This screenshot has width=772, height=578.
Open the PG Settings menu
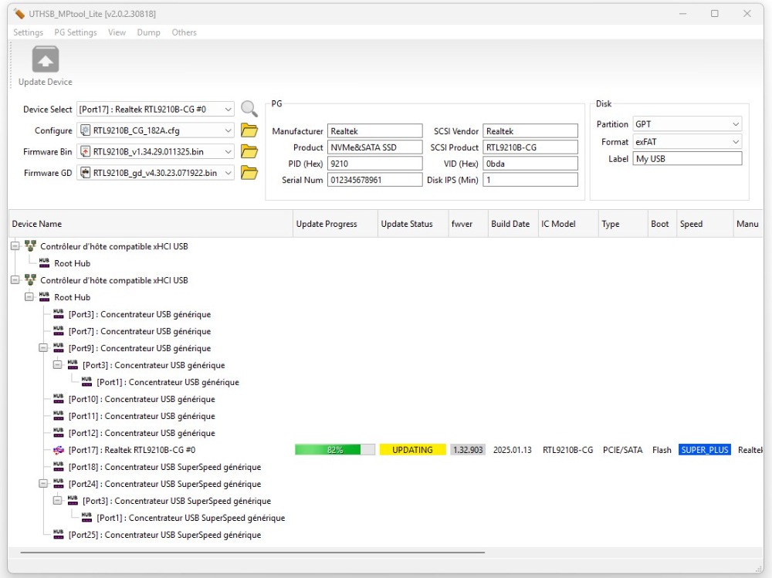(76, 32)
